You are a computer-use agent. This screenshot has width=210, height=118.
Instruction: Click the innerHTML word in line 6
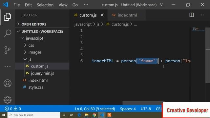point(103,61)
